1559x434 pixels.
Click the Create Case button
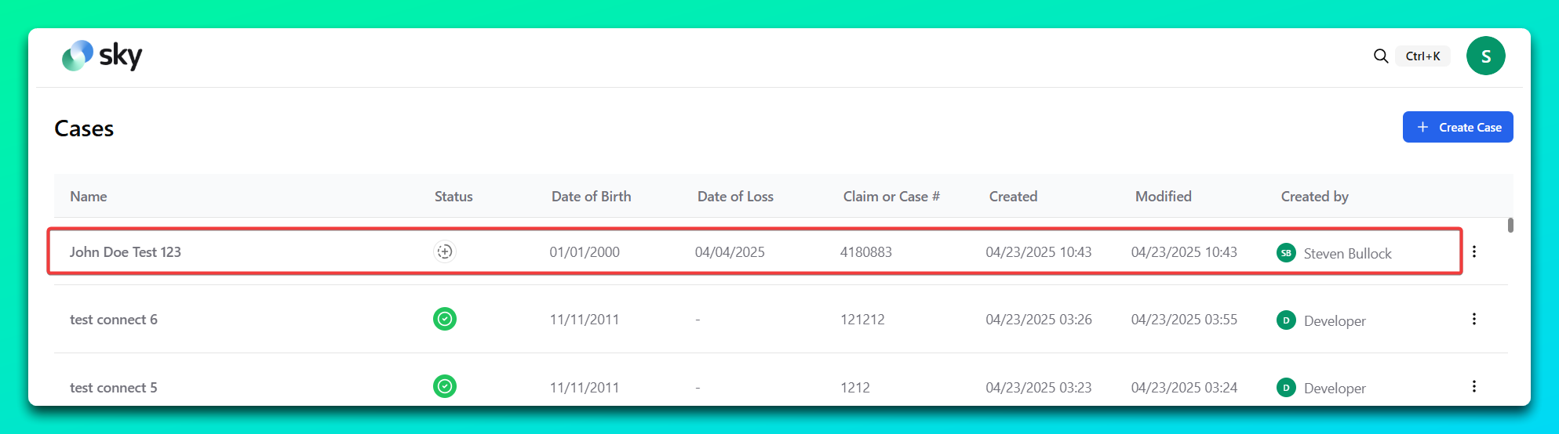(1458, 127)
